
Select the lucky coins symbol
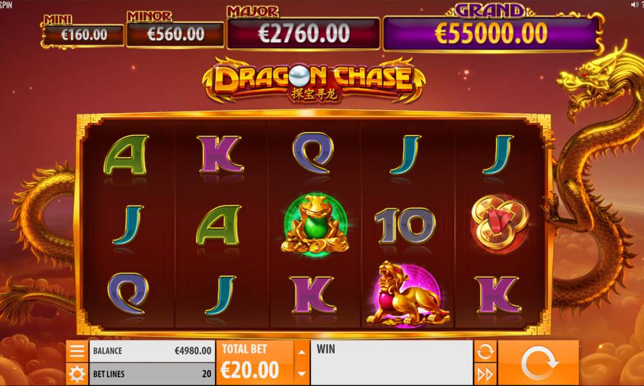click(500, 223)
